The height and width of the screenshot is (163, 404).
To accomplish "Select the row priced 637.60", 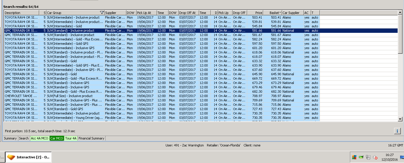I will [162, 70].
